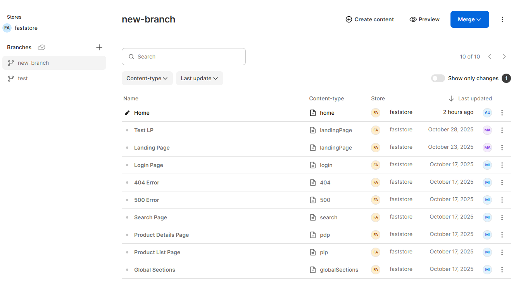
Task: Open the Global Sections entry
Action: tap(155, 270)
